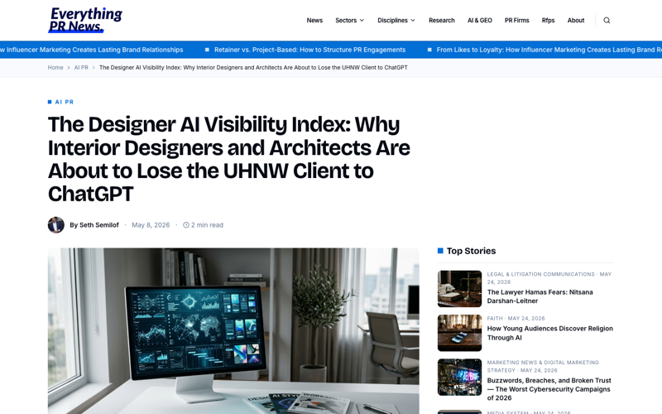Open the Research menu item
This screenshot has width=662, height=414.
pyautogui.click(x=442, y=20)
